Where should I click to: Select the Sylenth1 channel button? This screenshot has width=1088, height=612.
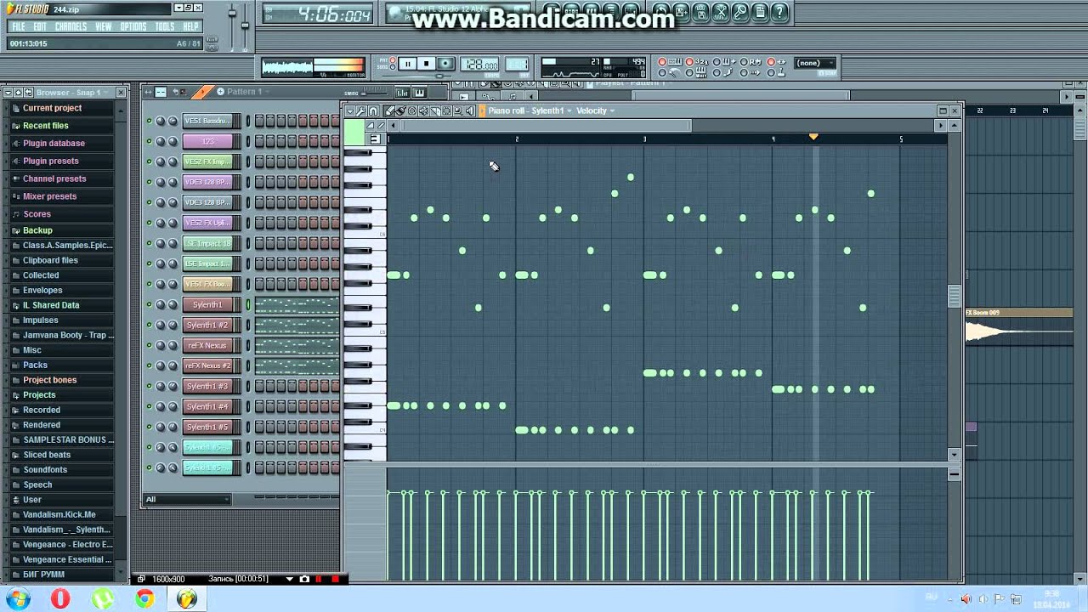[207, 304]
